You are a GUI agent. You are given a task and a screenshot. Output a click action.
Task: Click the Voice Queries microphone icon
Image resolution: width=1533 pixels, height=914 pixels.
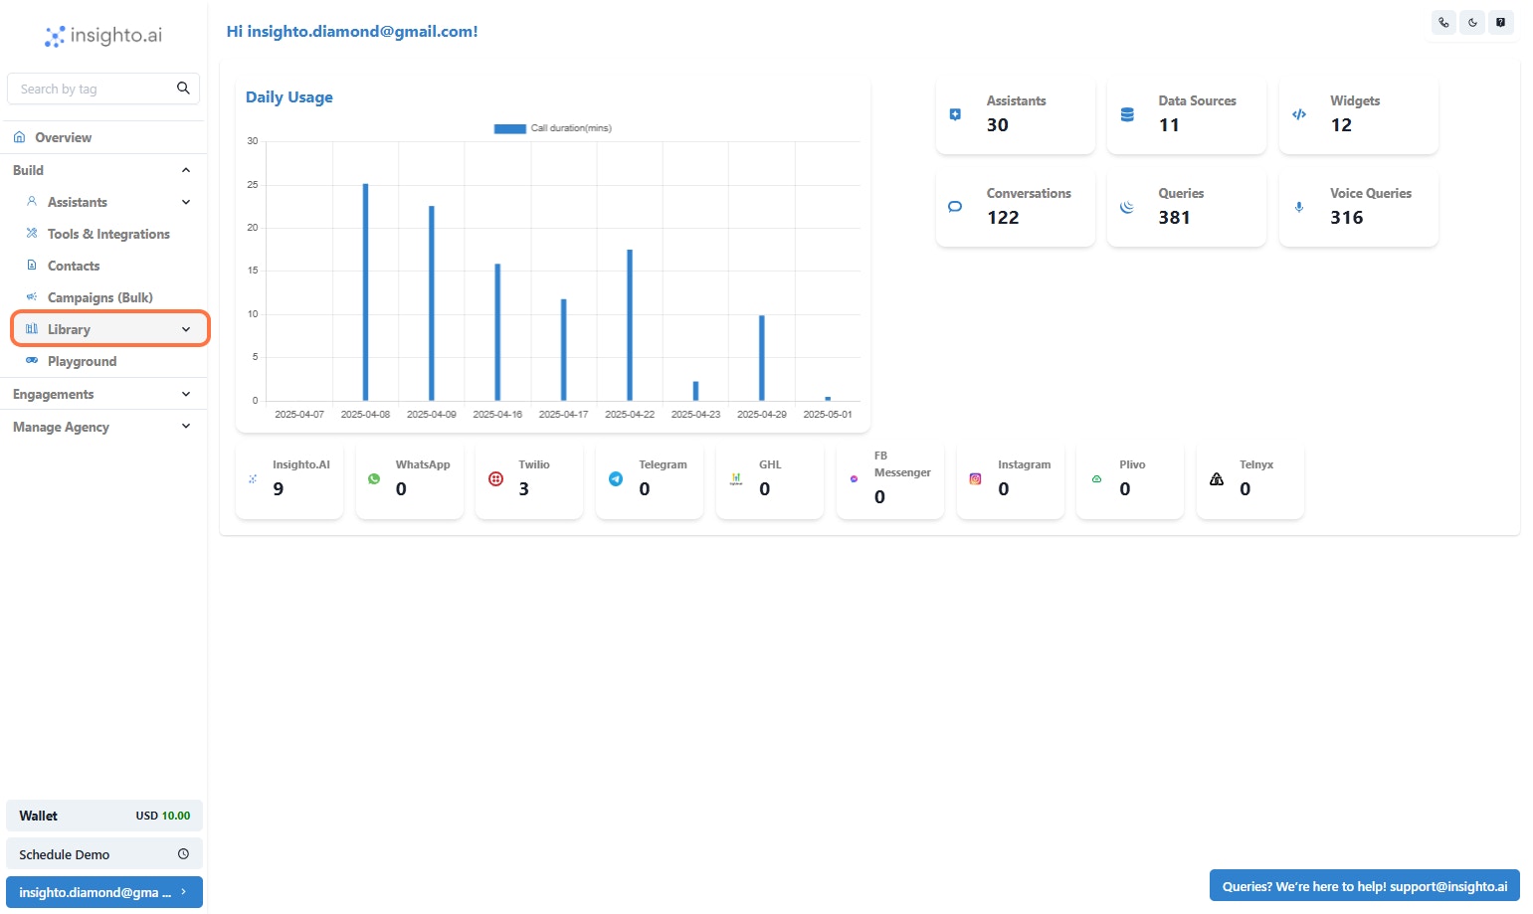[x=1299, y=207]
